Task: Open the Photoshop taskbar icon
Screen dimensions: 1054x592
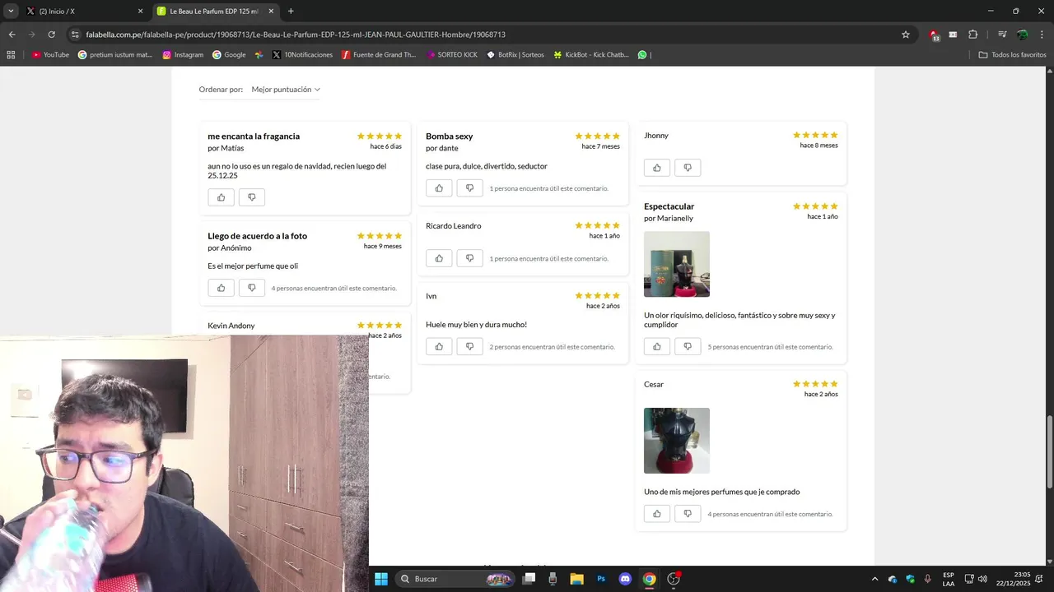Action: coord(601,579)
